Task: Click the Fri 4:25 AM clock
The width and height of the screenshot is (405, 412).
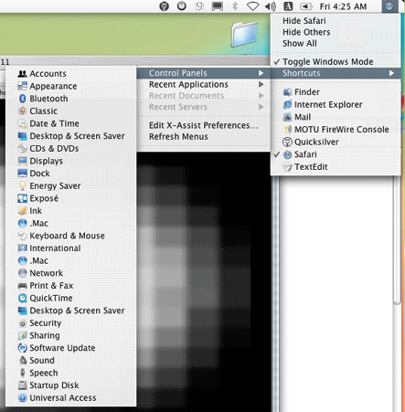Action: [343, 6]
